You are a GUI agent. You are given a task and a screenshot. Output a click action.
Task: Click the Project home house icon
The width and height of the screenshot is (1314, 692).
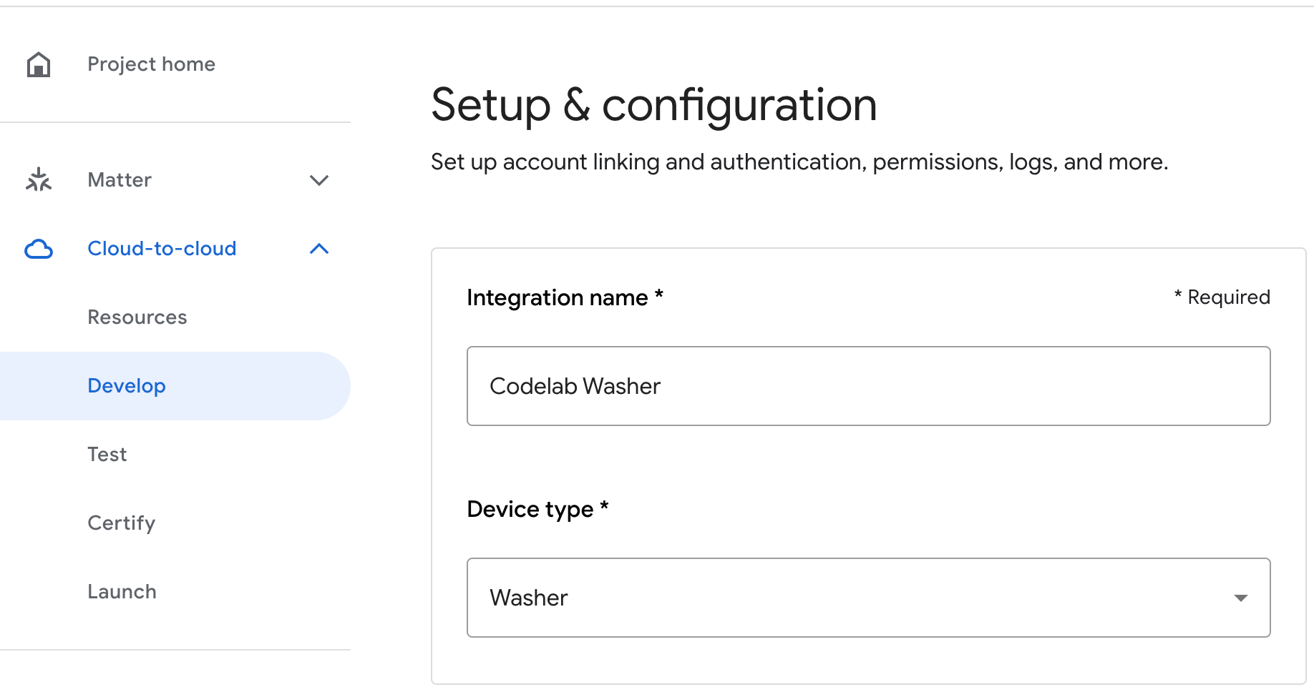point(39,64)
